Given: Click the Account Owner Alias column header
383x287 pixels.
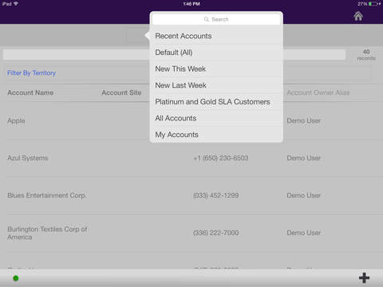Looking at the screenshot, I should [x=318, y=92].
